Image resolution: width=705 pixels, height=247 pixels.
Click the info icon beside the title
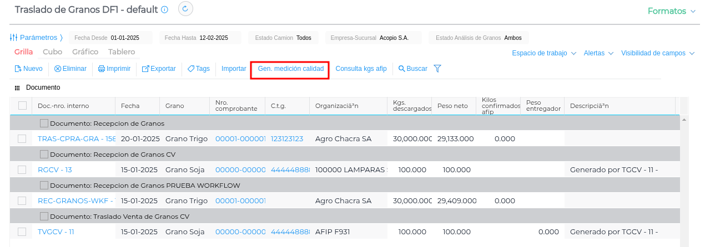pyautogui.click(x=164, y=10)
